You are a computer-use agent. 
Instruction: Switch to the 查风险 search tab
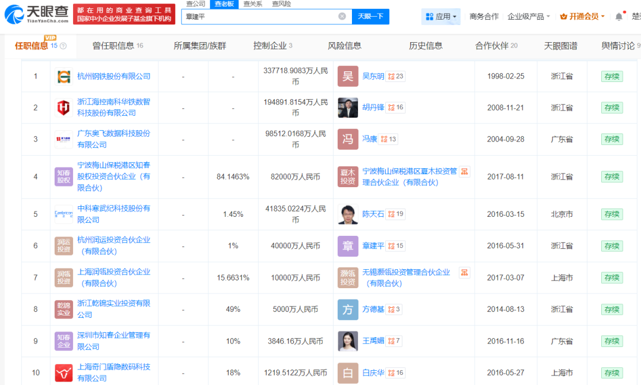tap(281, 4)
